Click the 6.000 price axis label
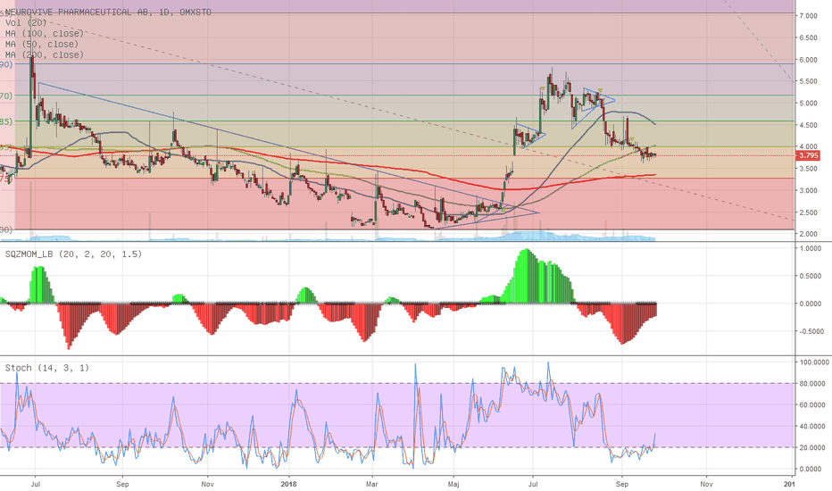 [808, 60]
